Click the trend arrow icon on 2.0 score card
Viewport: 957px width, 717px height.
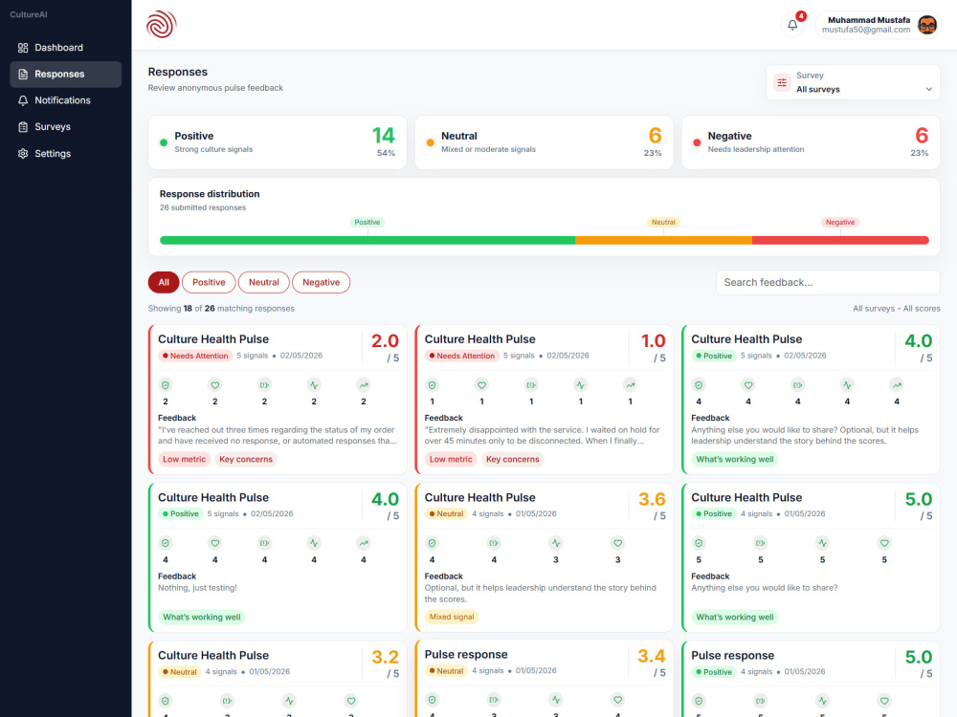pos(363,384)
